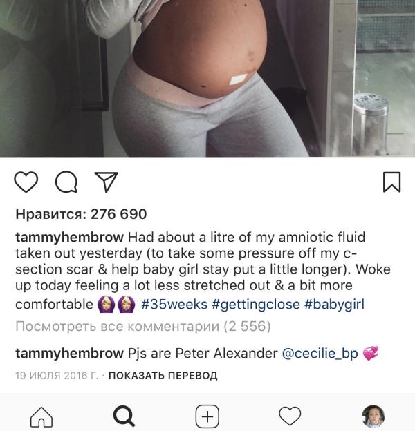415x431 pixels.
Task: Open your profile via the avatar thumbnail
Action: point(373,416)
